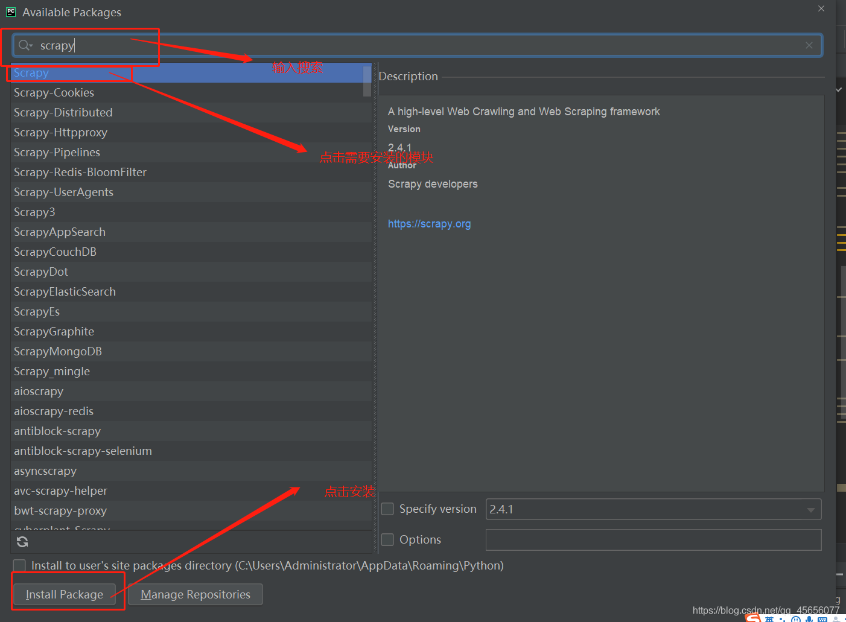The width and height of the screenshot is (846, 622).
Task: Enable the Options checkbox
Action: [x=387, y=539]
